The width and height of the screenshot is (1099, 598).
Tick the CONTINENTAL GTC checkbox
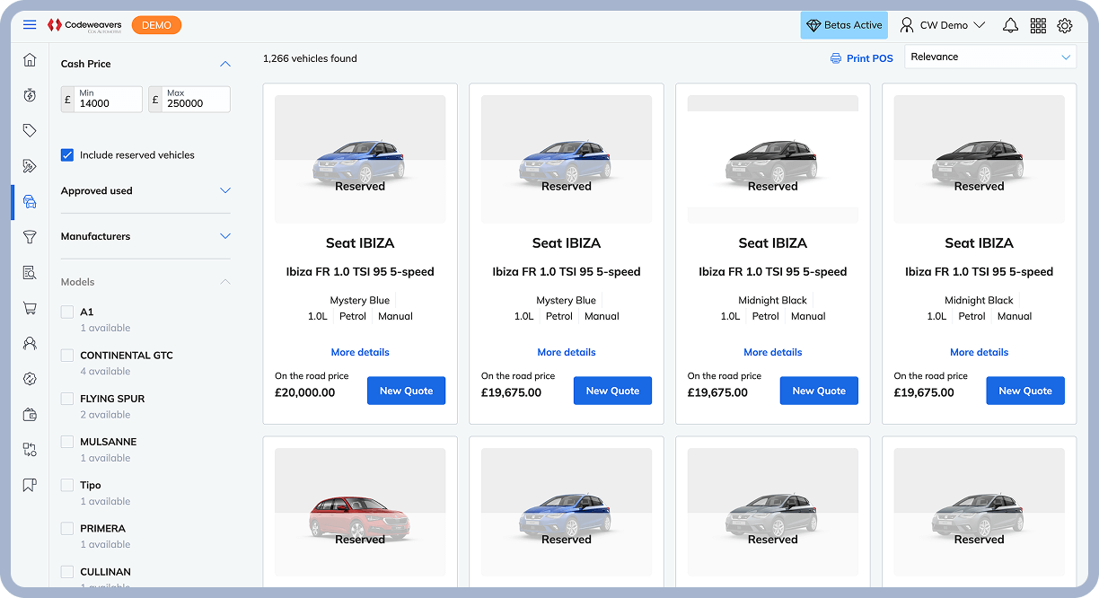point(67,356)
